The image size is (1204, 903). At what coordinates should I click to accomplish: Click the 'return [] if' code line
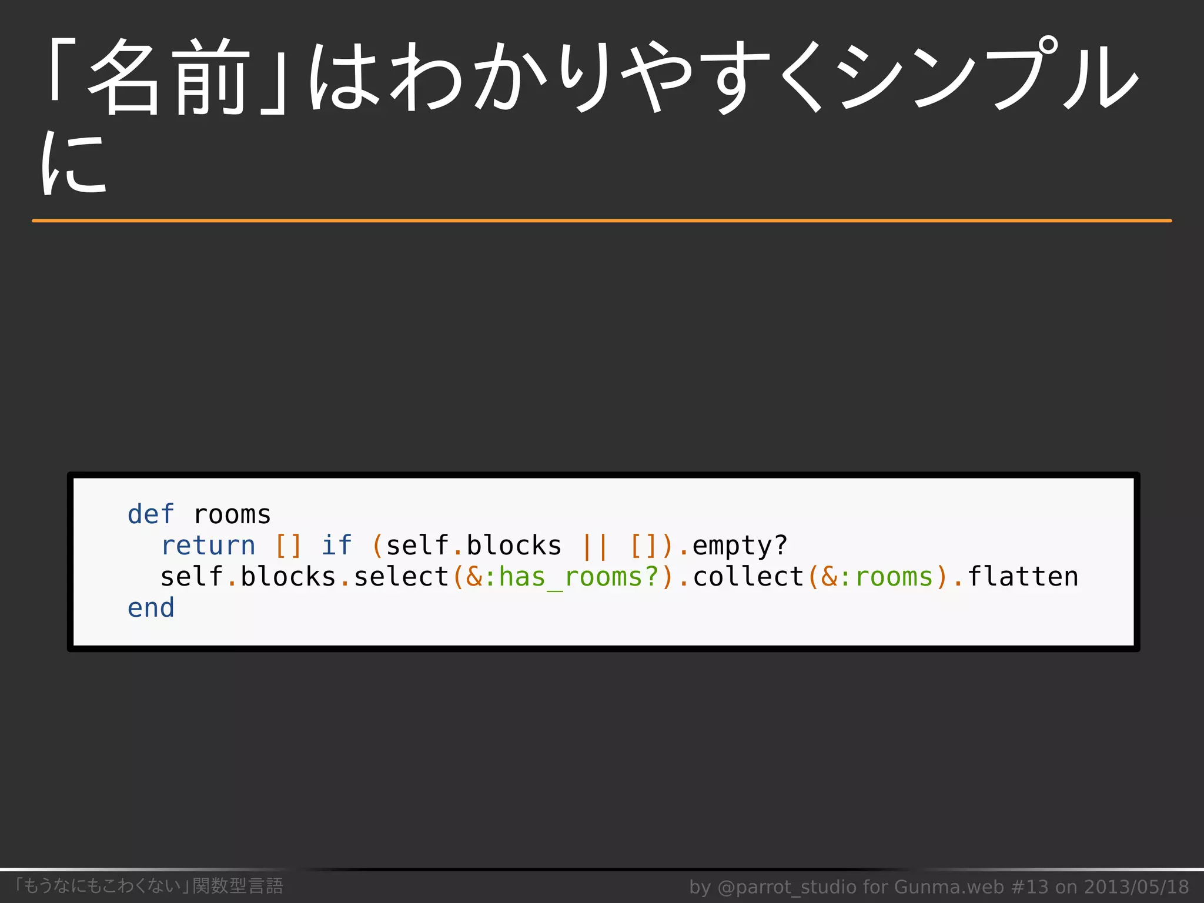click(474, 546)
